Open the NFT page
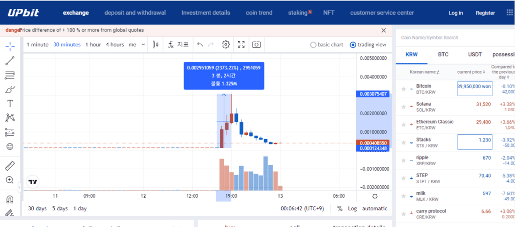 click(x=329, y=13)
